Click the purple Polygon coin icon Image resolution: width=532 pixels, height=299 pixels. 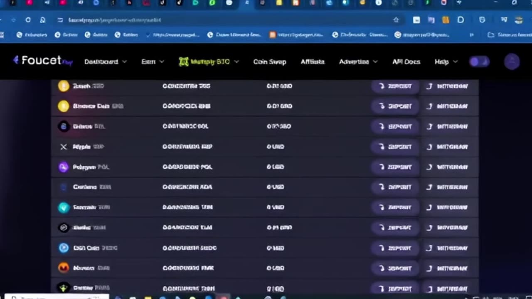pyautogui.click(x=63, y=167)
